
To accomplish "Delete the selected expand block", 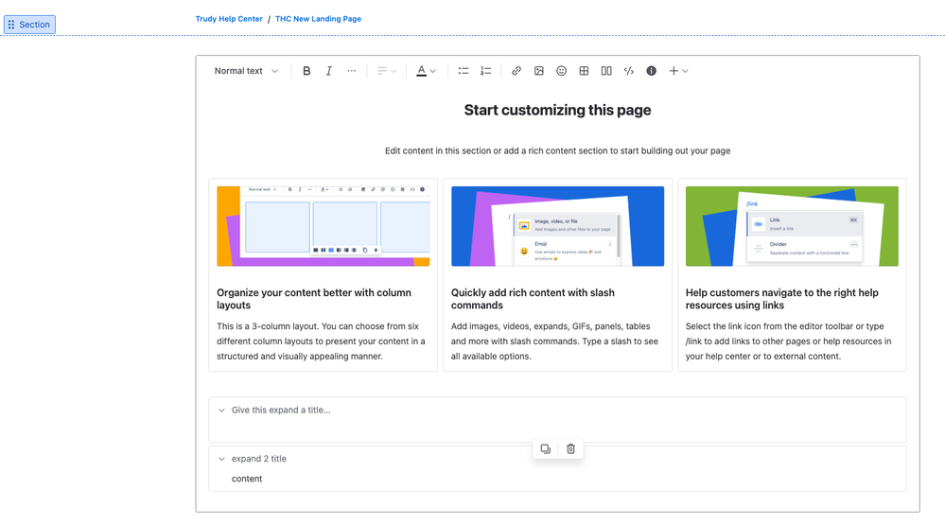I will [x=570, y=449].
